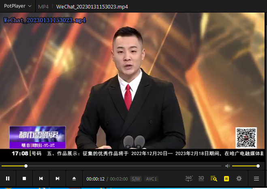Viewport: 267px width, 189px height.
Task: Skip to the previous file
Action: point(41,178)
